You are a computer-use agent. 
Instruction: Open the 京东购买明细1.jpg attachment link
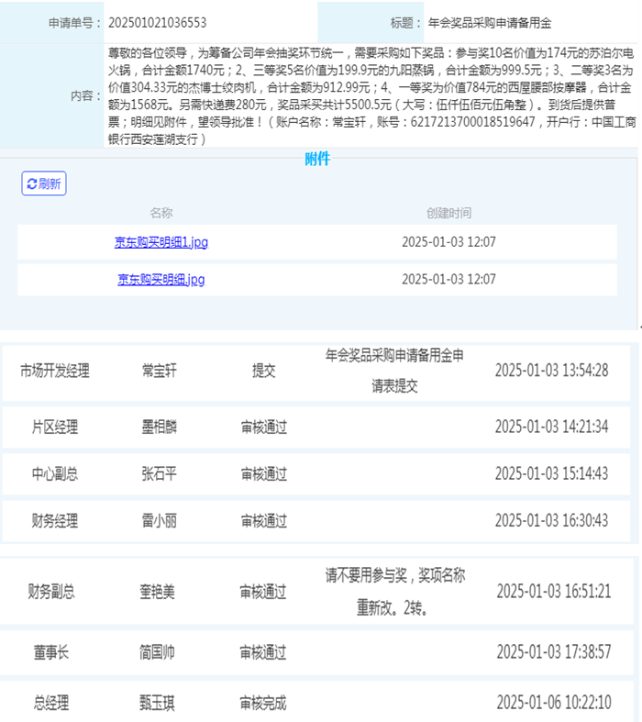[160, 242]
